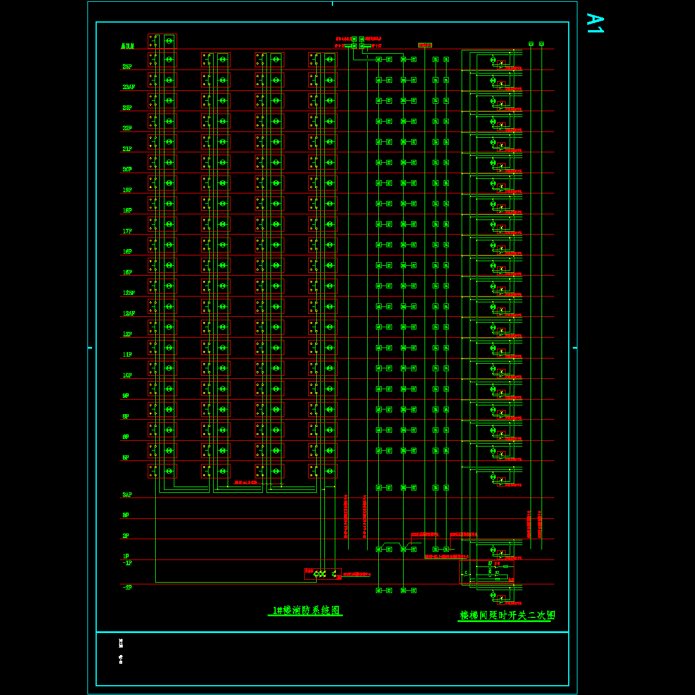Screen dimensions: 695x695
Task: Select the '-1F' floor label
Action: (127, 562)
